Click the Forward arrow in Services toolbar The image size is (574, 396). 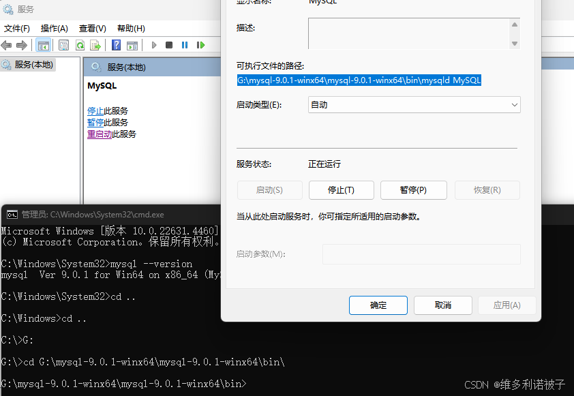[22, 46]
